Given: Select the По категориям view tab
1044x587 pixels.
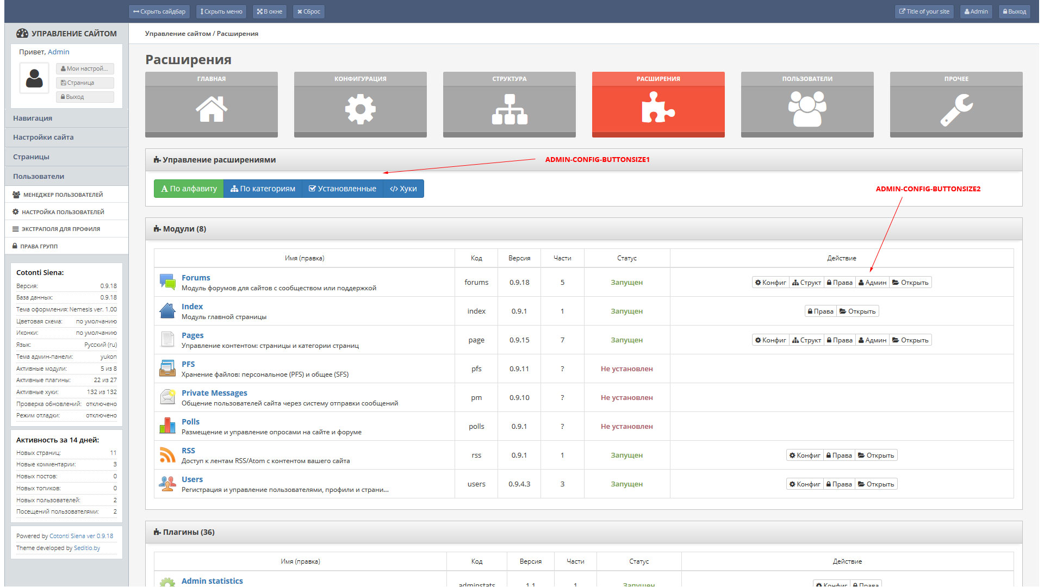Looking at the screenshot, I should (x=263, y=189).
